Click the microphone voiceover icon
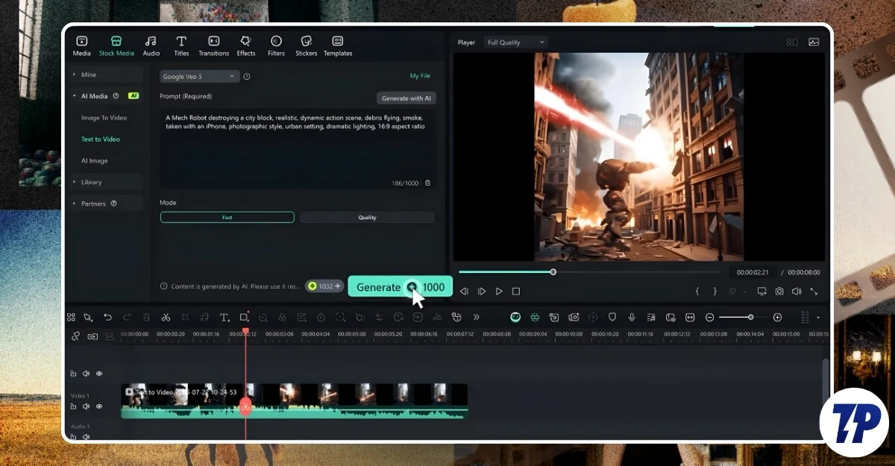The image size is (895, 466). (632, 318)
